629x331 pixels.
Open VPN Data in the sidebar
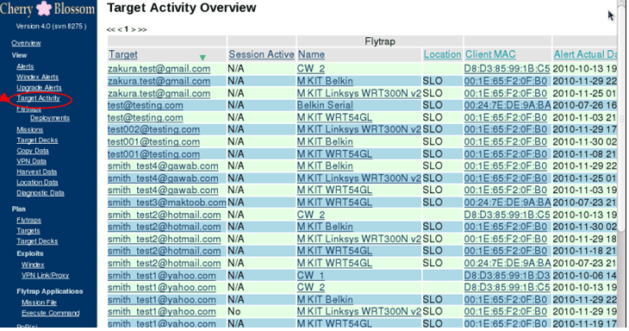click(31, 161)
